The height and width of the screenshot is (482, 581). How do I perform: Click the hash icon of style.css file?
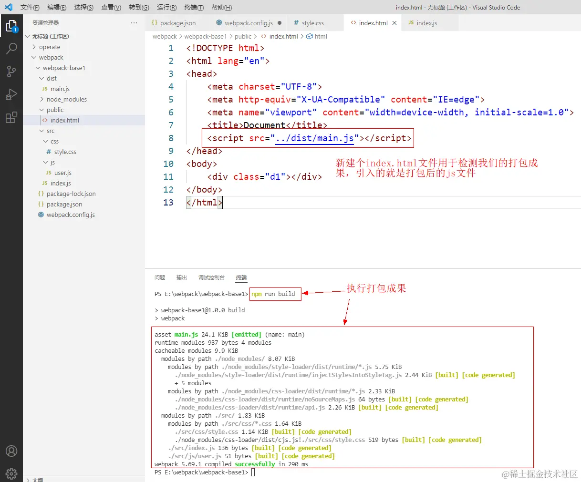(x=49, y=152)
